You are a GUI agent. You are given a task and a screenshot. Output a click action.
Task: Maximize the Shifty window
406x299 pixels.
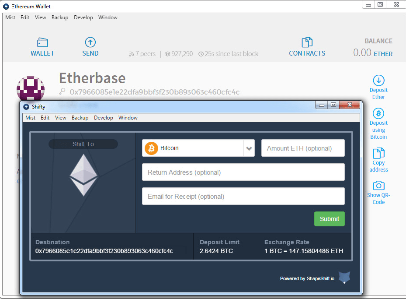pyautogui.click(x=333, y=105)
